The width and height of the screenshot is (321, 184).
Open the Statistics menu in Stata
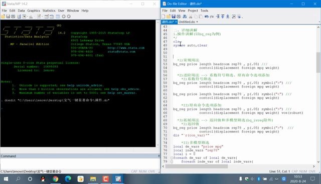click(x=49, y=10)
